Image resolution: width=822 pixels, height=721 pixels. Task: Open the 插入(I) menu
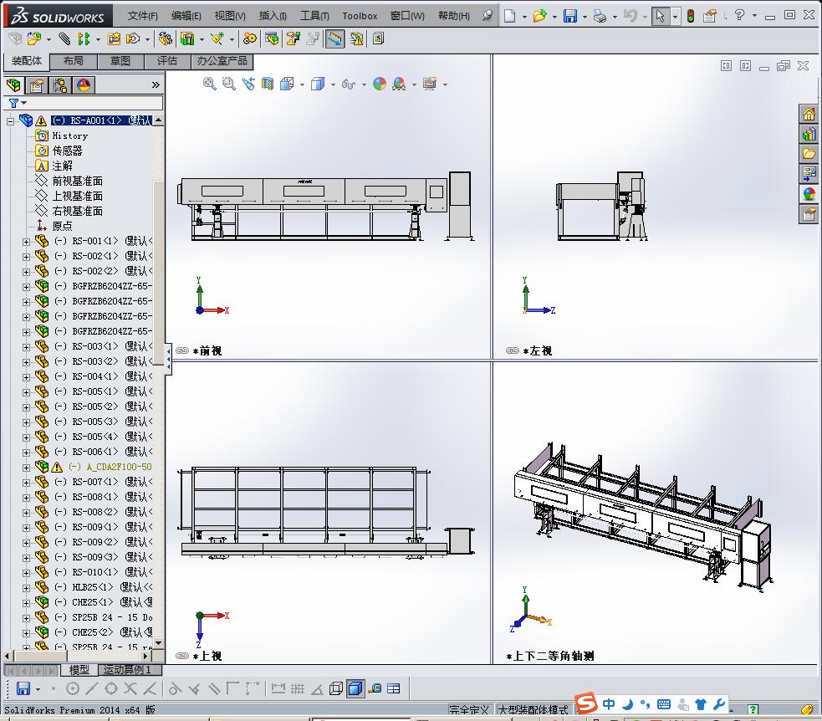tap(273, 16)
